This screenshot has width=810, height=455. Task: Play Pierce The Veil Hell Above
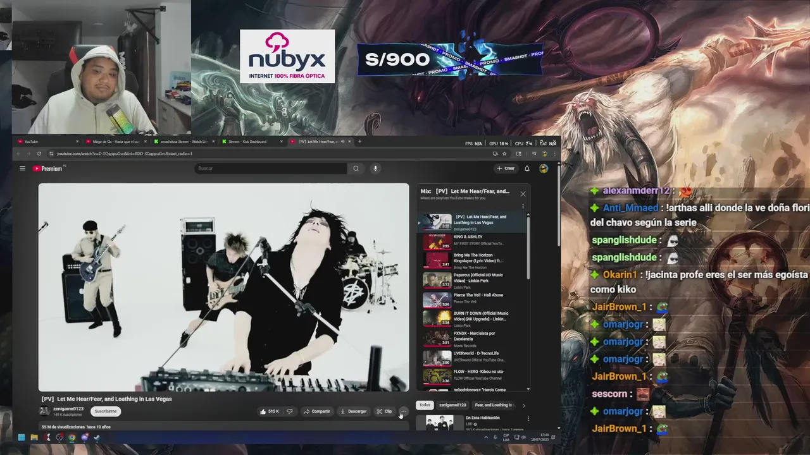click(x=471, y=299)
